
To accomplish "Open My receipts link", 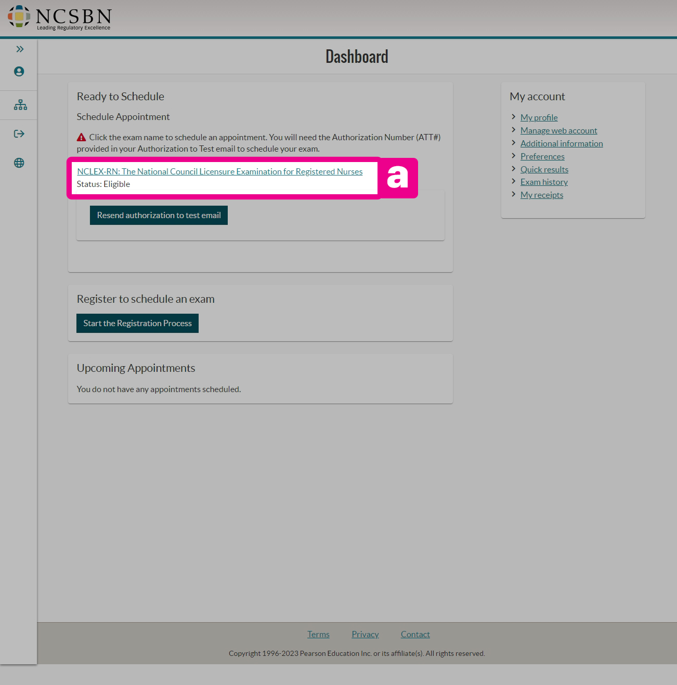I will pos(542,195).
